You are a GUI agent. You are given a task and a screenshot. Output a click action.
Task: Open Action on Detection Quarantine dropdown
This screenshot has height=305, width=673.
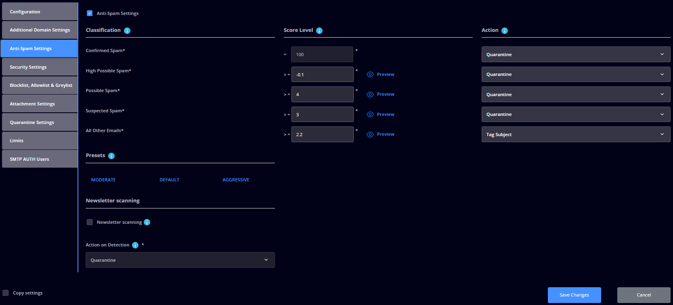click(x=180, y=260)
